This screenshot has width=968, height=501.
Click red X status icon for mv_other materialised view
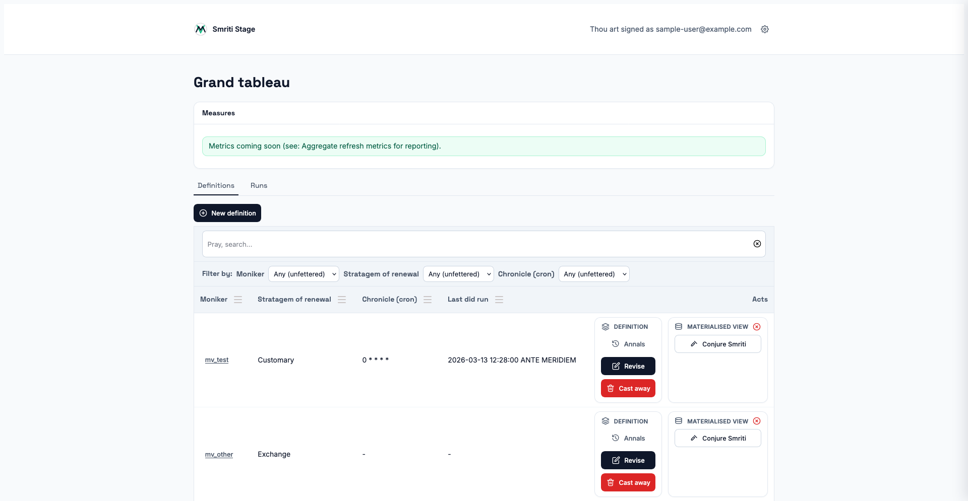point(757,421)
